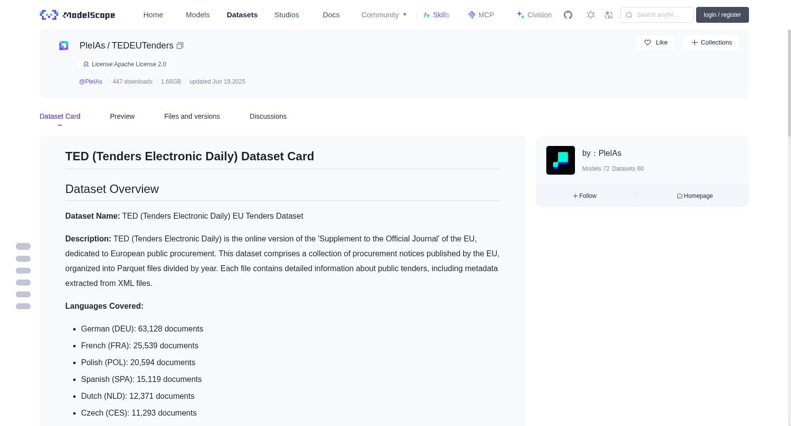Click the PleIAs / TEDEUTenders title
Image resolution: width=791 pixels, height=426 pixels.
tap(127, 46)
